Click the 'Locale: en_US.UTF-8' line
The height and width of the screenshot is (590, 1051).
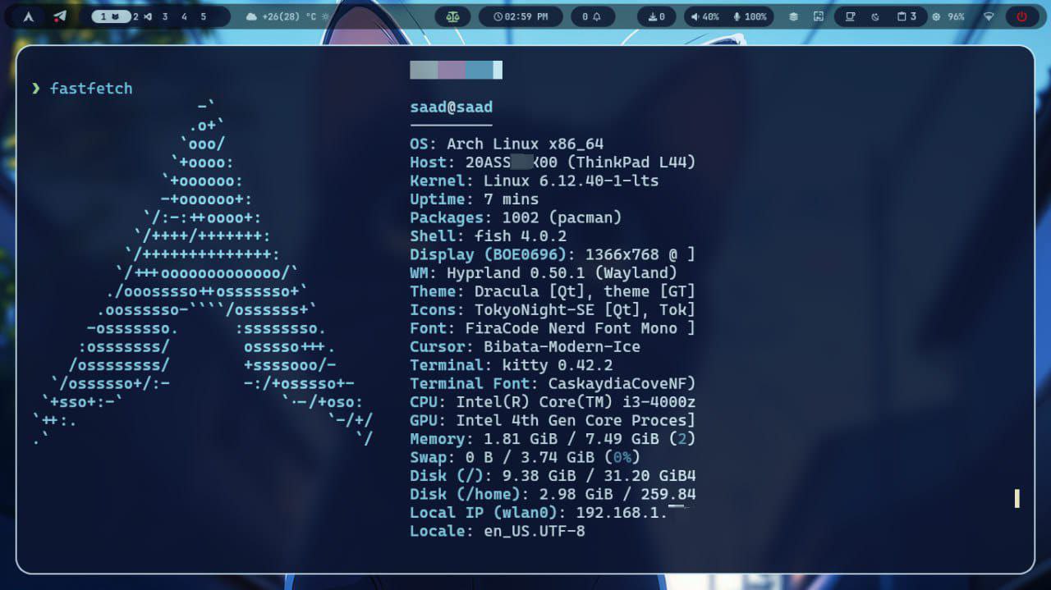click(x=498, y=531)
